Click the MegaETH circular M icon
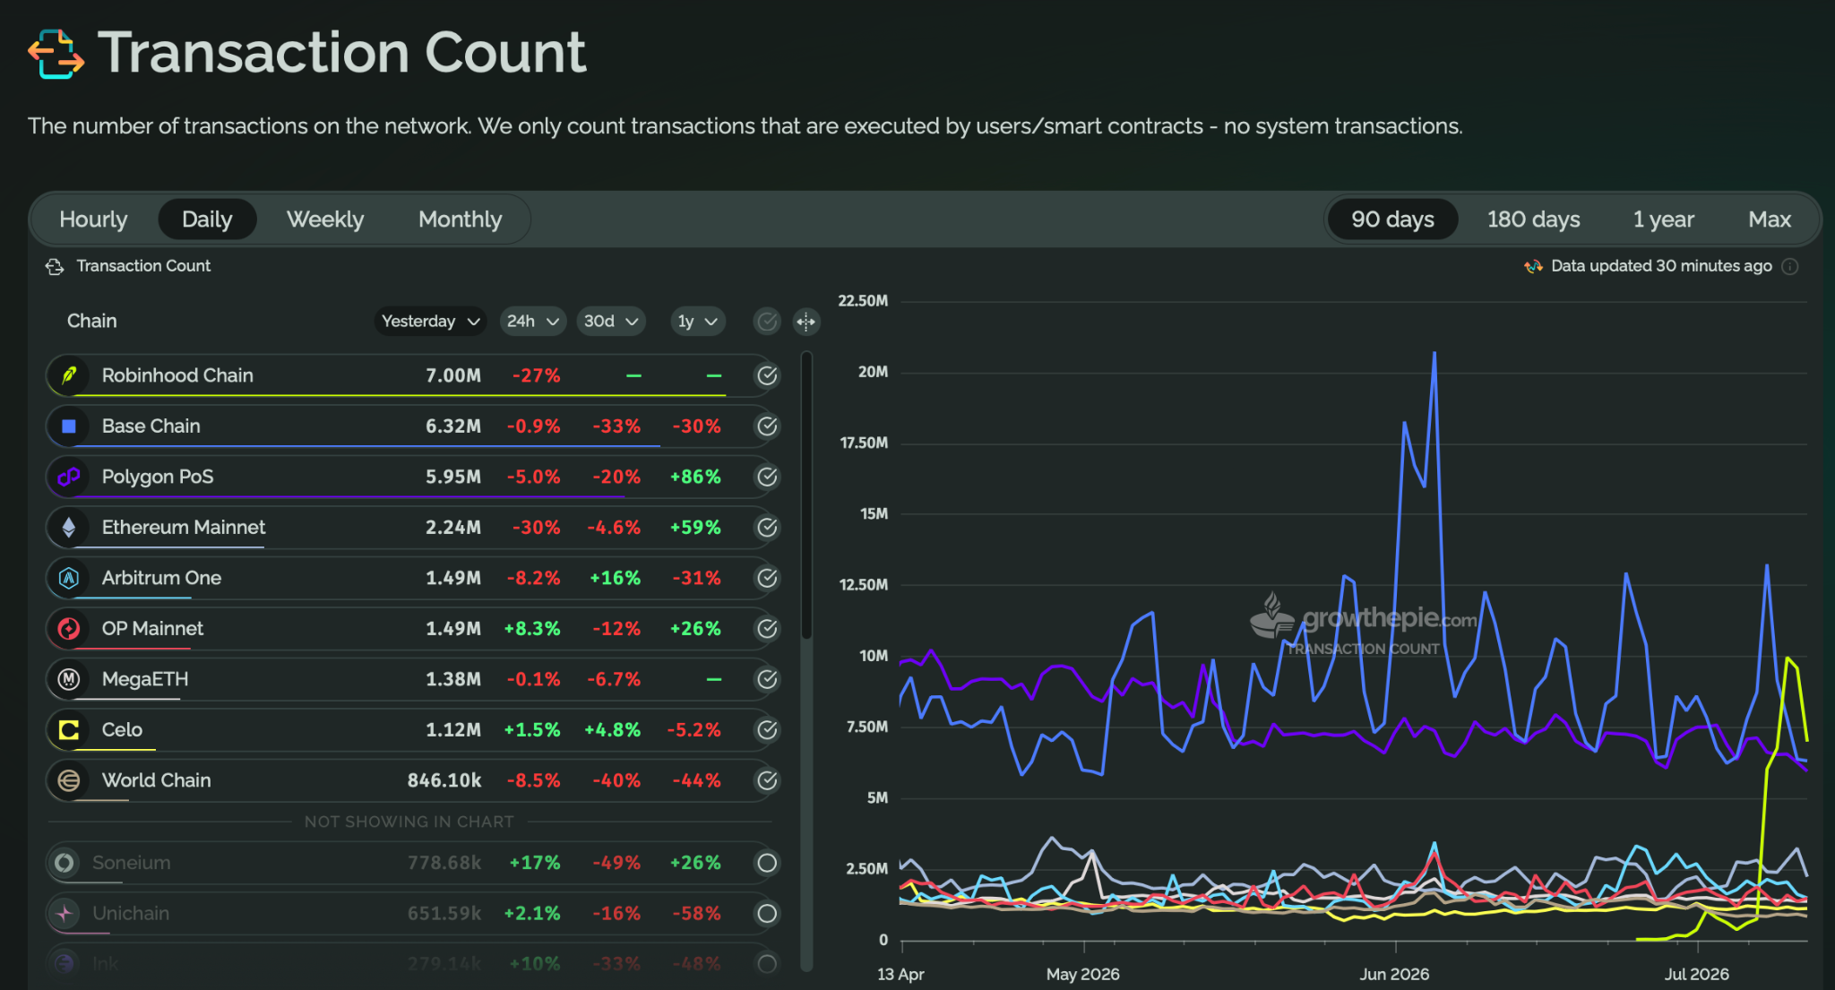Image resolution: width=1835 pixels, height=990 pixels. 69,679
